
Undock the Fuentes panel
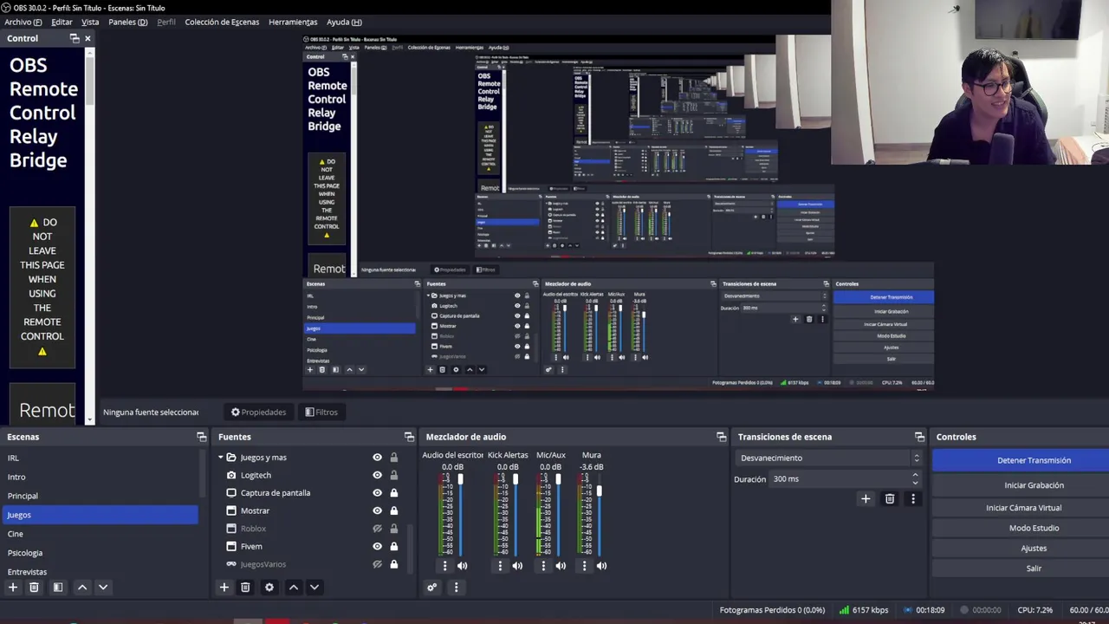click(409, 437)
